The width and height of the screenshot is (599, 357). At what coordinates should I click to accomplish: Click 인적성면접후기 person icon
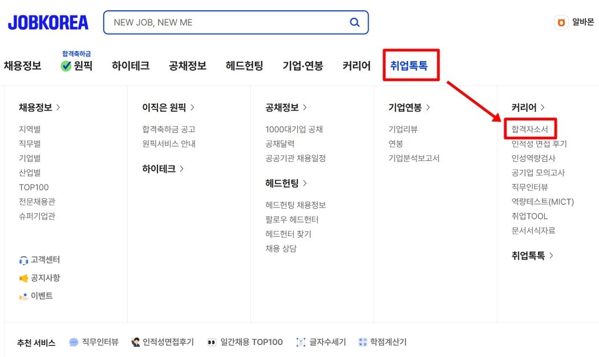(136, 342)
